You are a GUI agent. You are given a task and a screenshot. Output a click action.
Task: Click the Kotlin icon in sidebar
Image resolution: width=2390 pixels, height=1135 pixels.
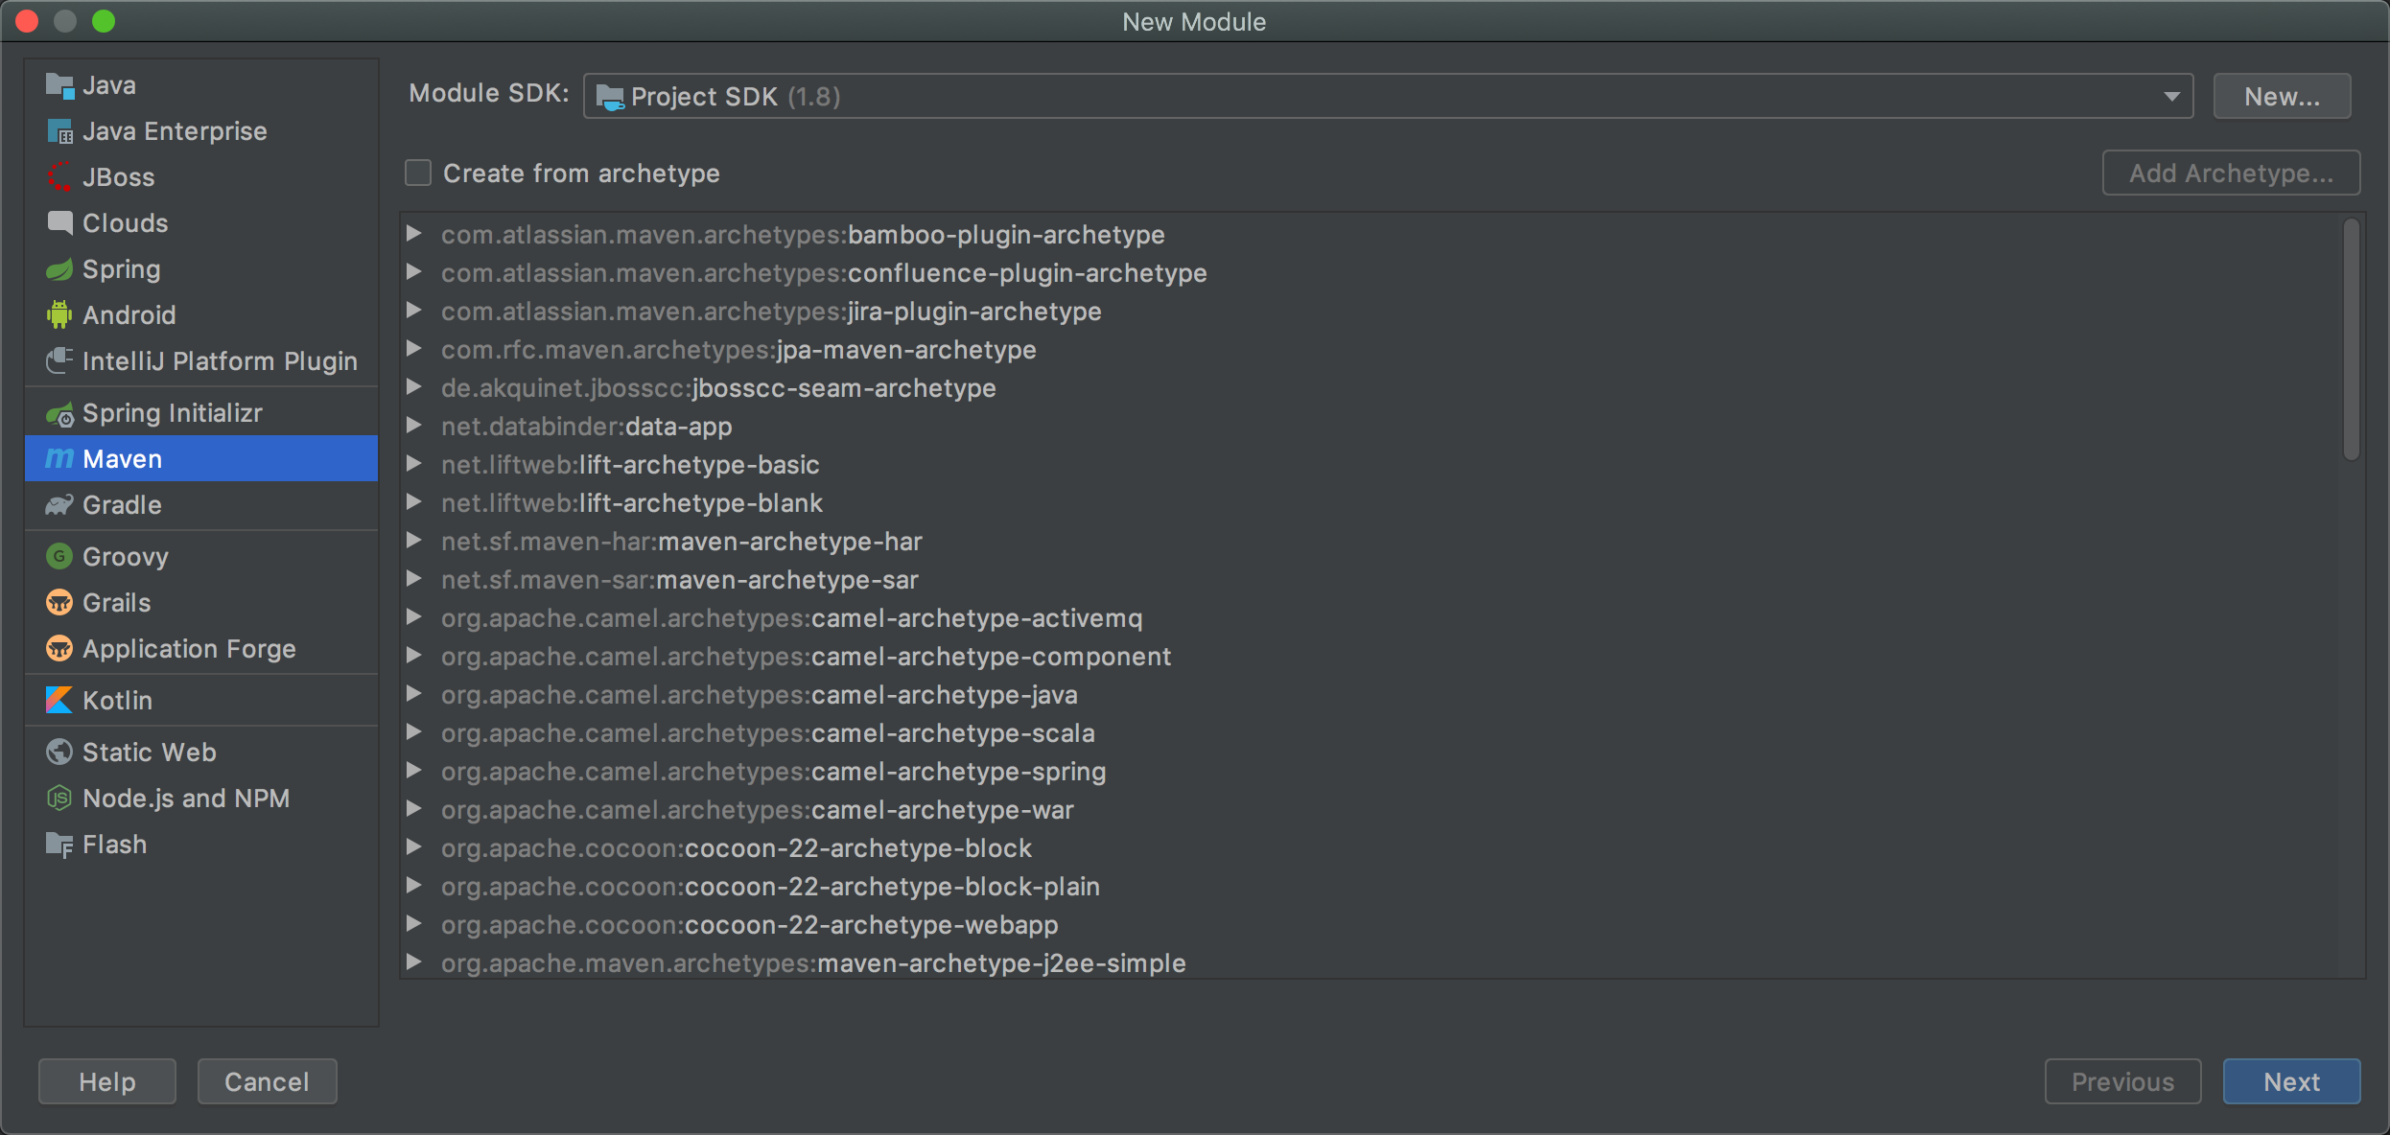(59, 701)
